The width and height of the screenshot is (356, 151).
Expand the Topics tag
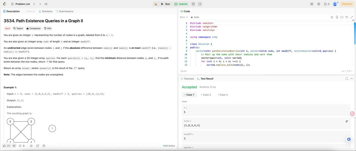[18, 28]
